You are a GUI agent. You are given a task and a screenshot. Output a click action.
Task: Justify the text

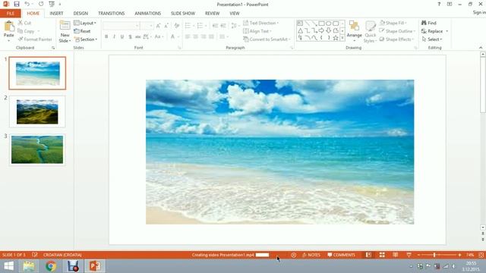point(212,37)
